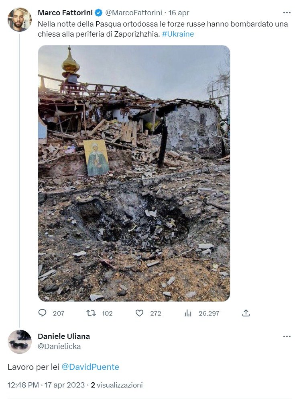The height and width of the screenshot is (400, 299).
Task: Open more options on Marco Fattorini's tweet
Action: pyautogui.click(x=287, y=13)
